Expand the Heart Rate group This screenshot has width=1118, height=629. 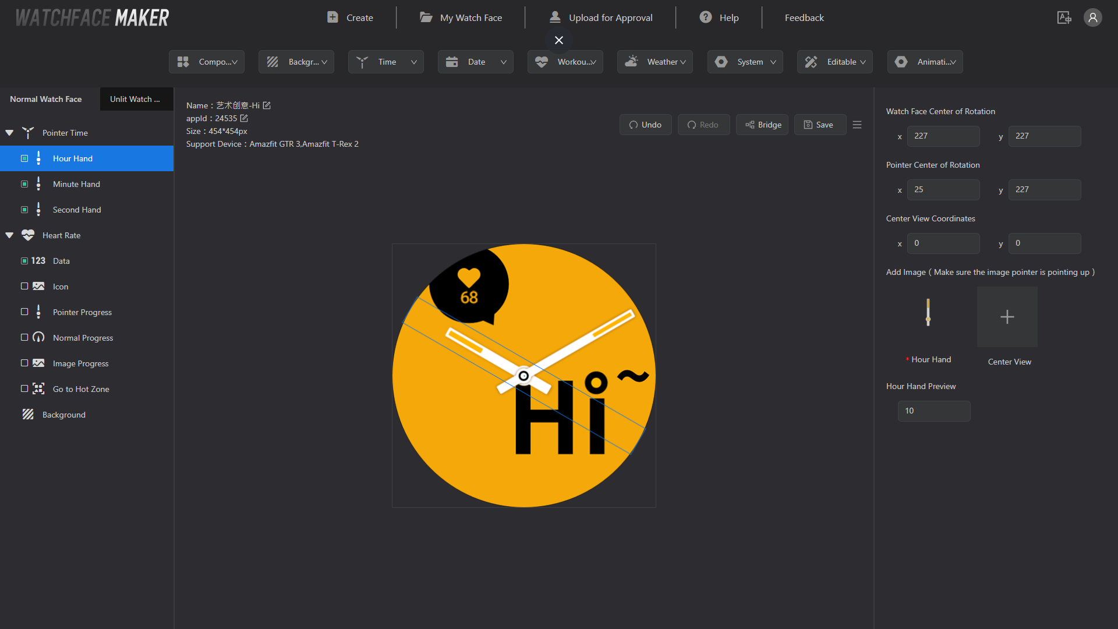[9, 235]
